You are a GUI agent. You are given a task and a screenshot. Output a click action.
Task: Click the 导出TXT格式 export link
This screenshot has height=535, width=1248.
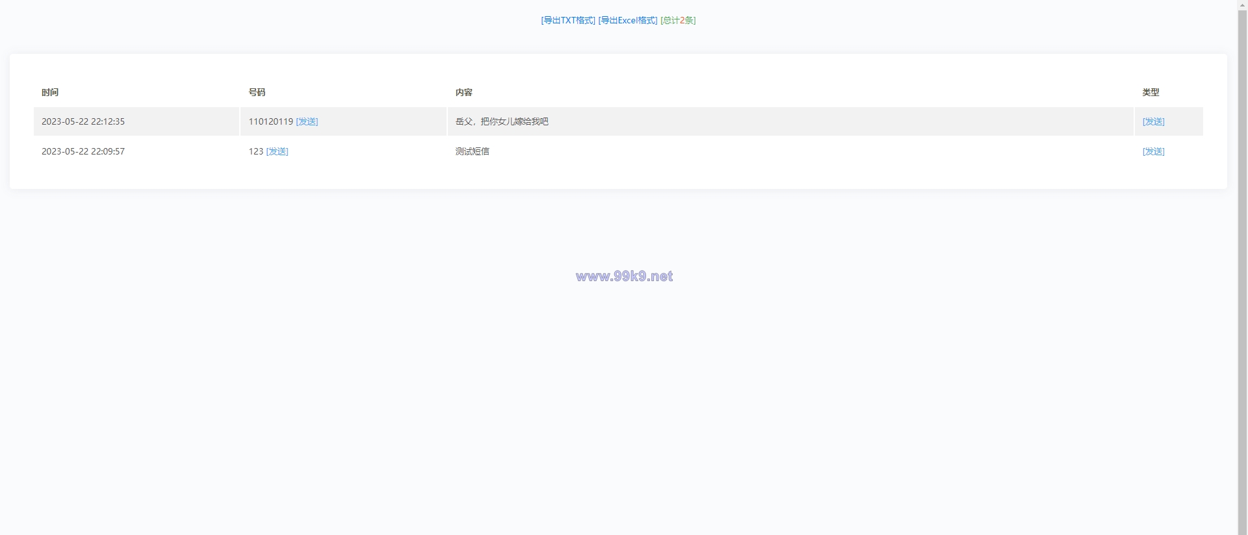click(x=568, y=20)
